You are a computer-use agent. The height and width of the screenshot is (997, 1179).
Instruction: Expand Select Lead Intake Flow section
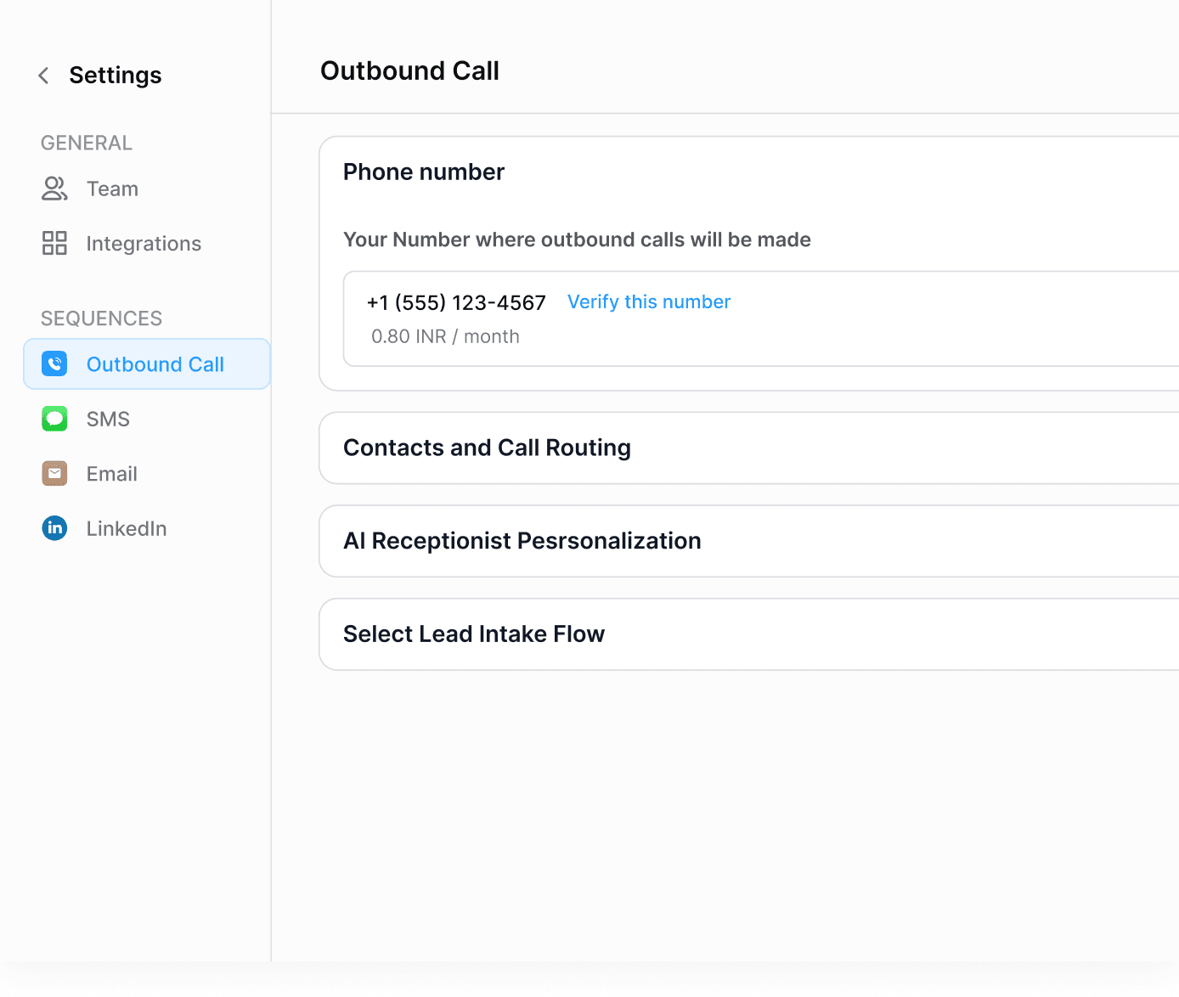[473, 634]
